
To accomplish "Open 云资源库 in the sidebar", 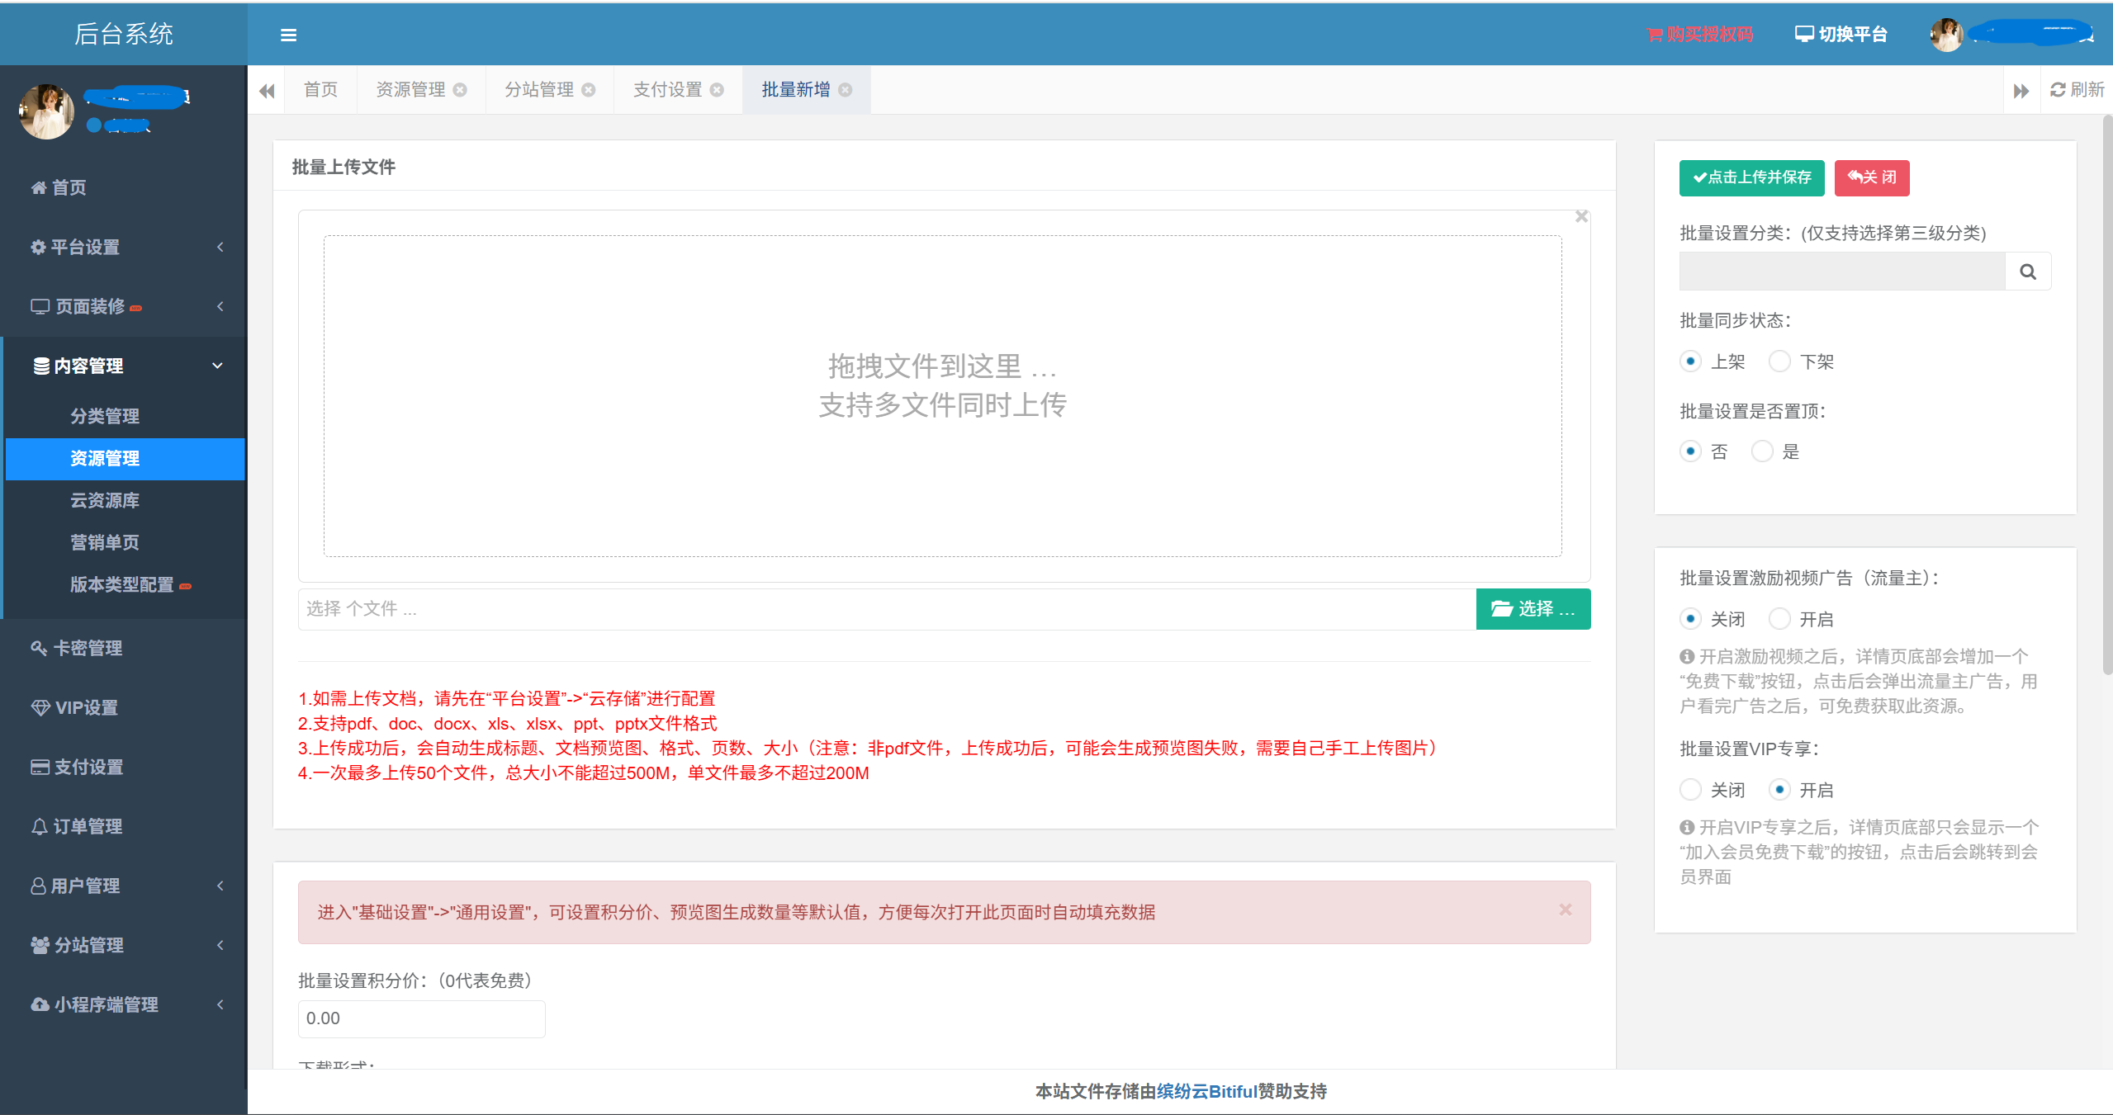I will coord(105,500).
